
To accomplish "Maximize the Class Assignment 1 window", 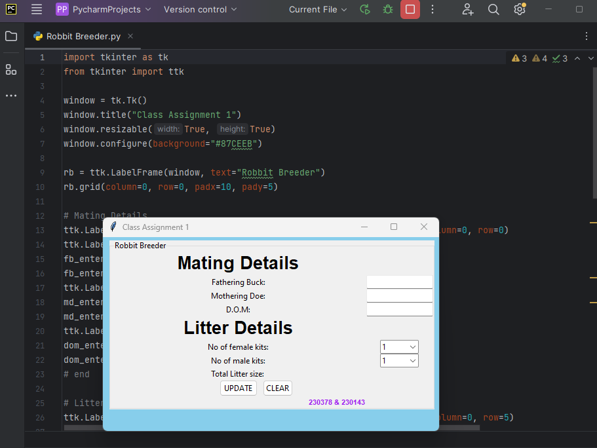I will (394, 227).
